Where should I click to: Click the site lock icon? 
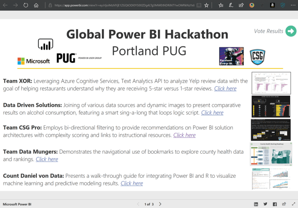[50, 5]
